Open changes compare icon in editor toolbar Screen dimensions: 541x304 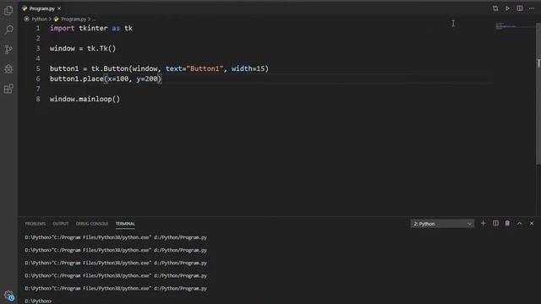(x=495, y=8)
